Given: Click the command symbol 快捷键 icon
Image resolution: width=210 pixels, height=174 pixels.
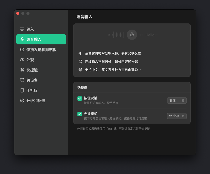Looking at the screenshot, I should point(22,70).
